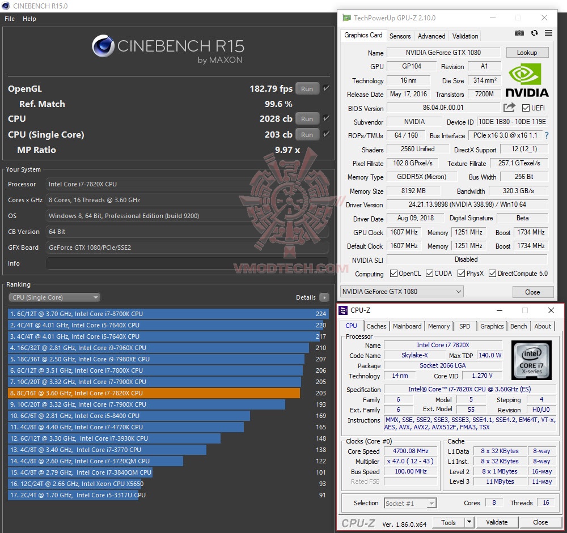567x533 pixels.
Task: Click the Core Speed value 4700.08 MHz
Action: [411, 451]
